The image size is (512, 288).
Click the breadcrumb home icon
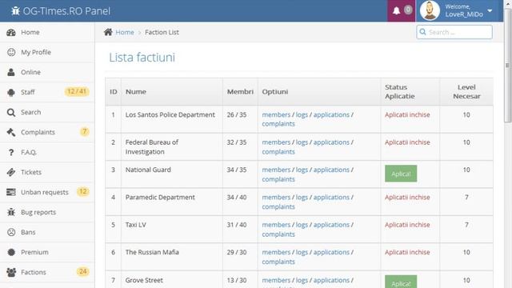coord(108,32)
